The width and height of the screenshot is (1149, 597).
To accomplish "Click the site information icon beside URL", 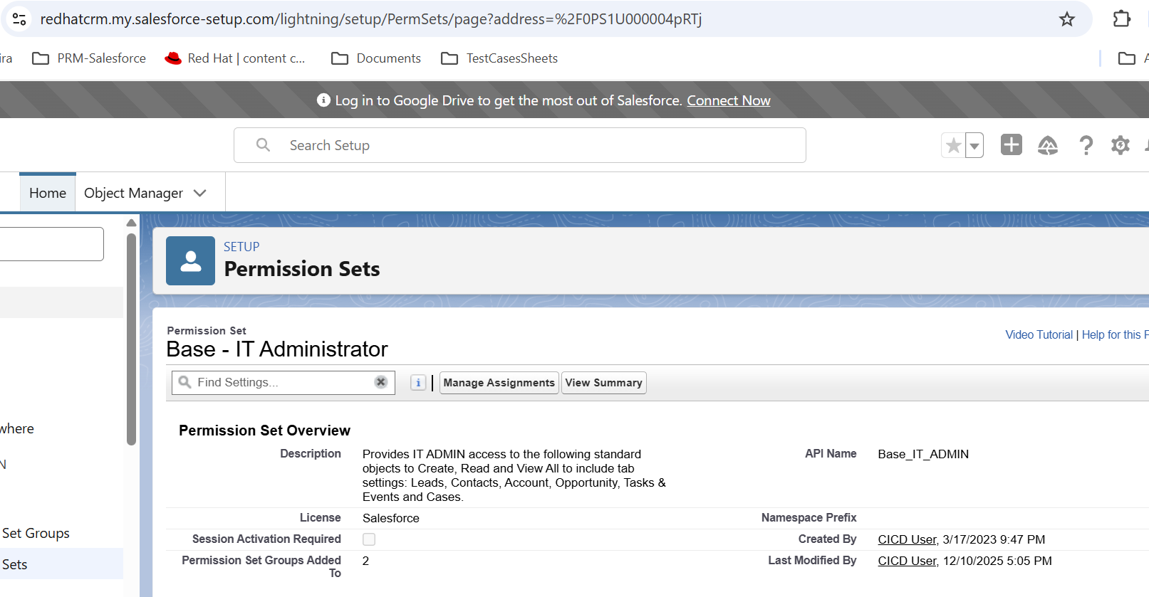I will [x=19, y=19].
